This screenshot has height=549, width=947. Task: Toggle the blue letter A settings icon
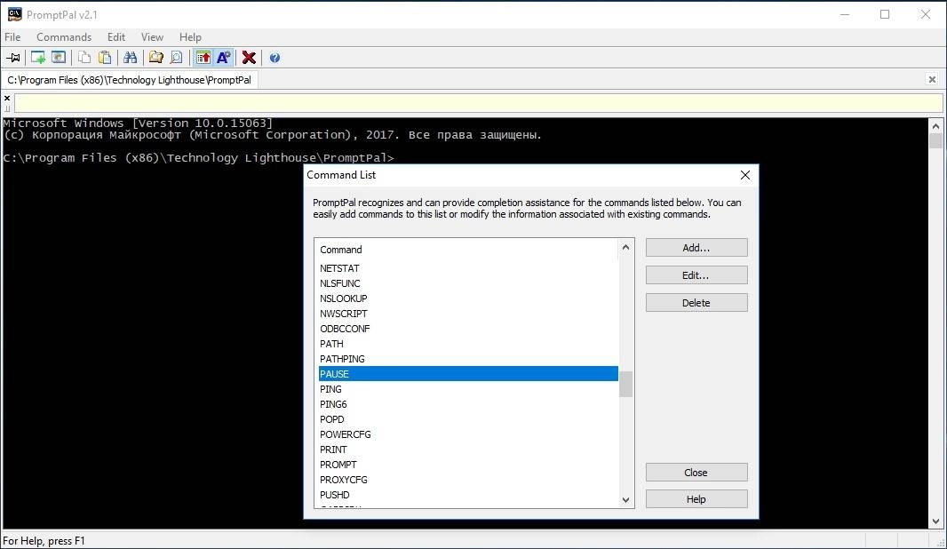(224, 58)
